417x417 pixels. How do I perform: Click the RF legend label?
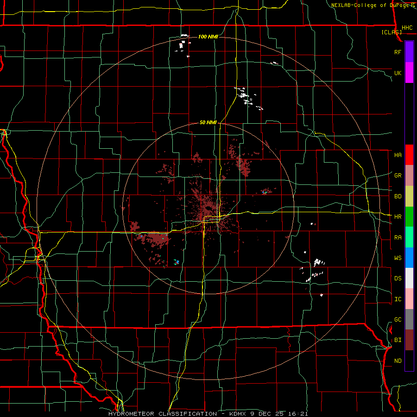click(398, 52)
